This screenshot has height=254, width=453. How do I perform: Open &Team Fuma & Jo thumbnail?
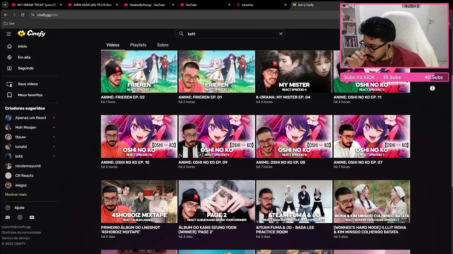pyautogui.click(x=294, y=201)
